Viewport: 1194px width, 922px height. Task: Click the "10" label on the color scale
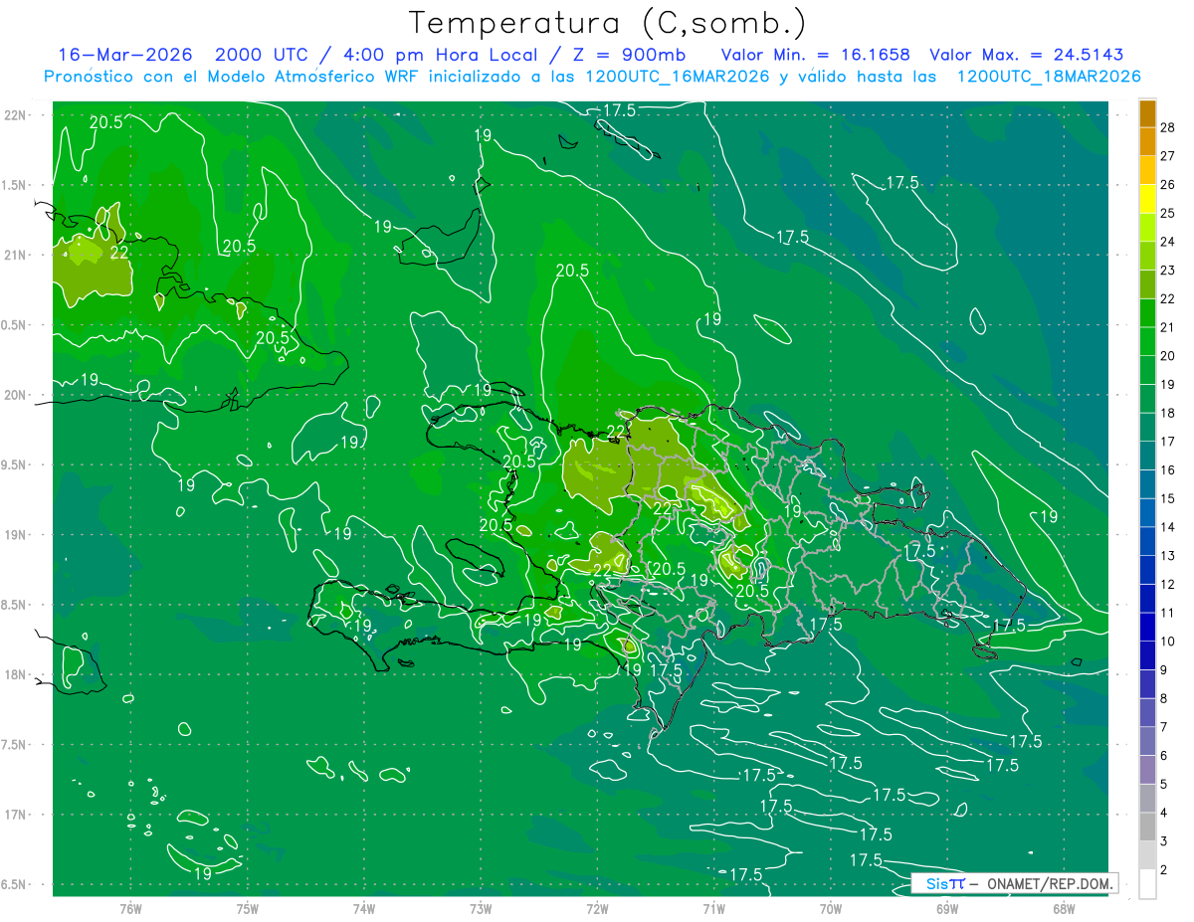[x=1168, y=642]
